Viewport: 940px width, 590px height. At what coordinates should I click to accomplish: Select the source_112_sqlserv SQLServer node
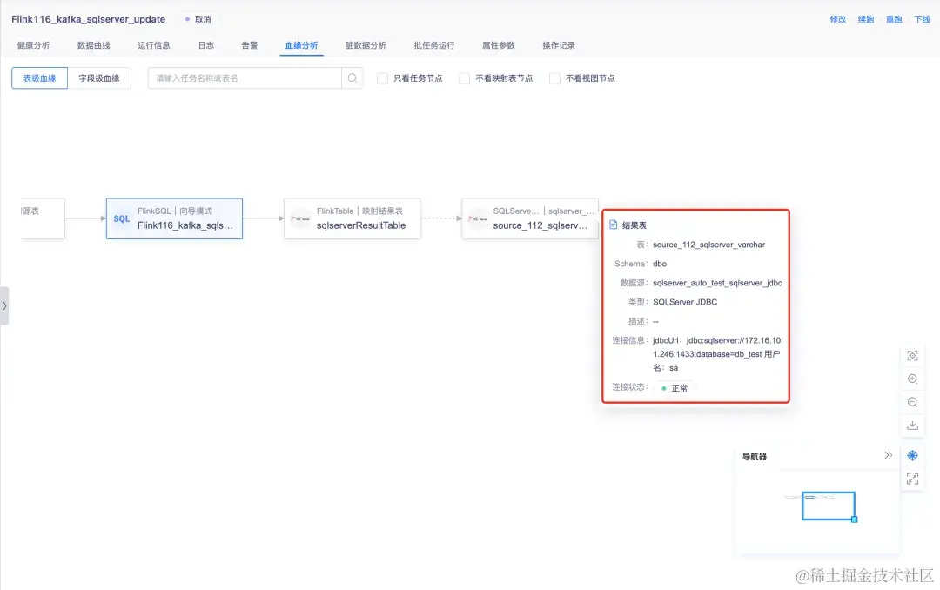tap(530, 218)
